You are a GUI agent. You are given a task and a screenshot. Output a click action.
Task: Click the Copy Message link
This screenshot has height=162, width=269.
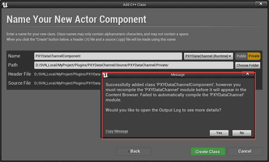[117, 131]
